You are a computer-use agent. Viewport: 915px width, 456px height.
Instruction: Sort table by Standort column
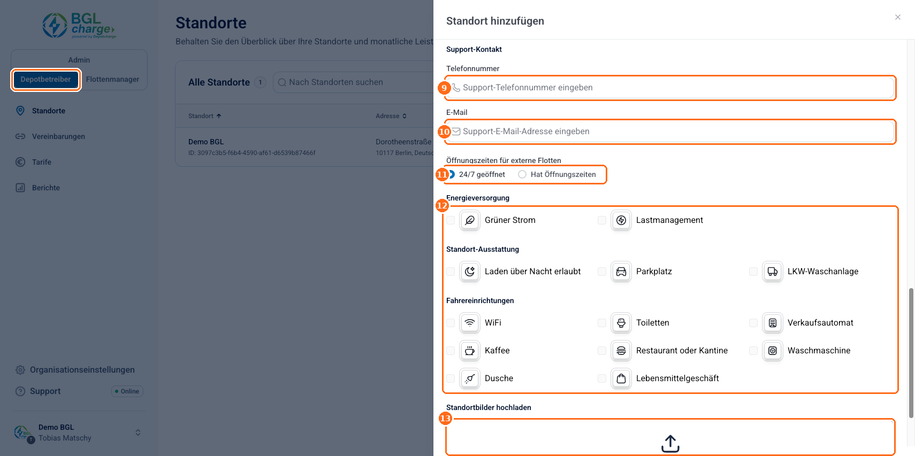204,116
